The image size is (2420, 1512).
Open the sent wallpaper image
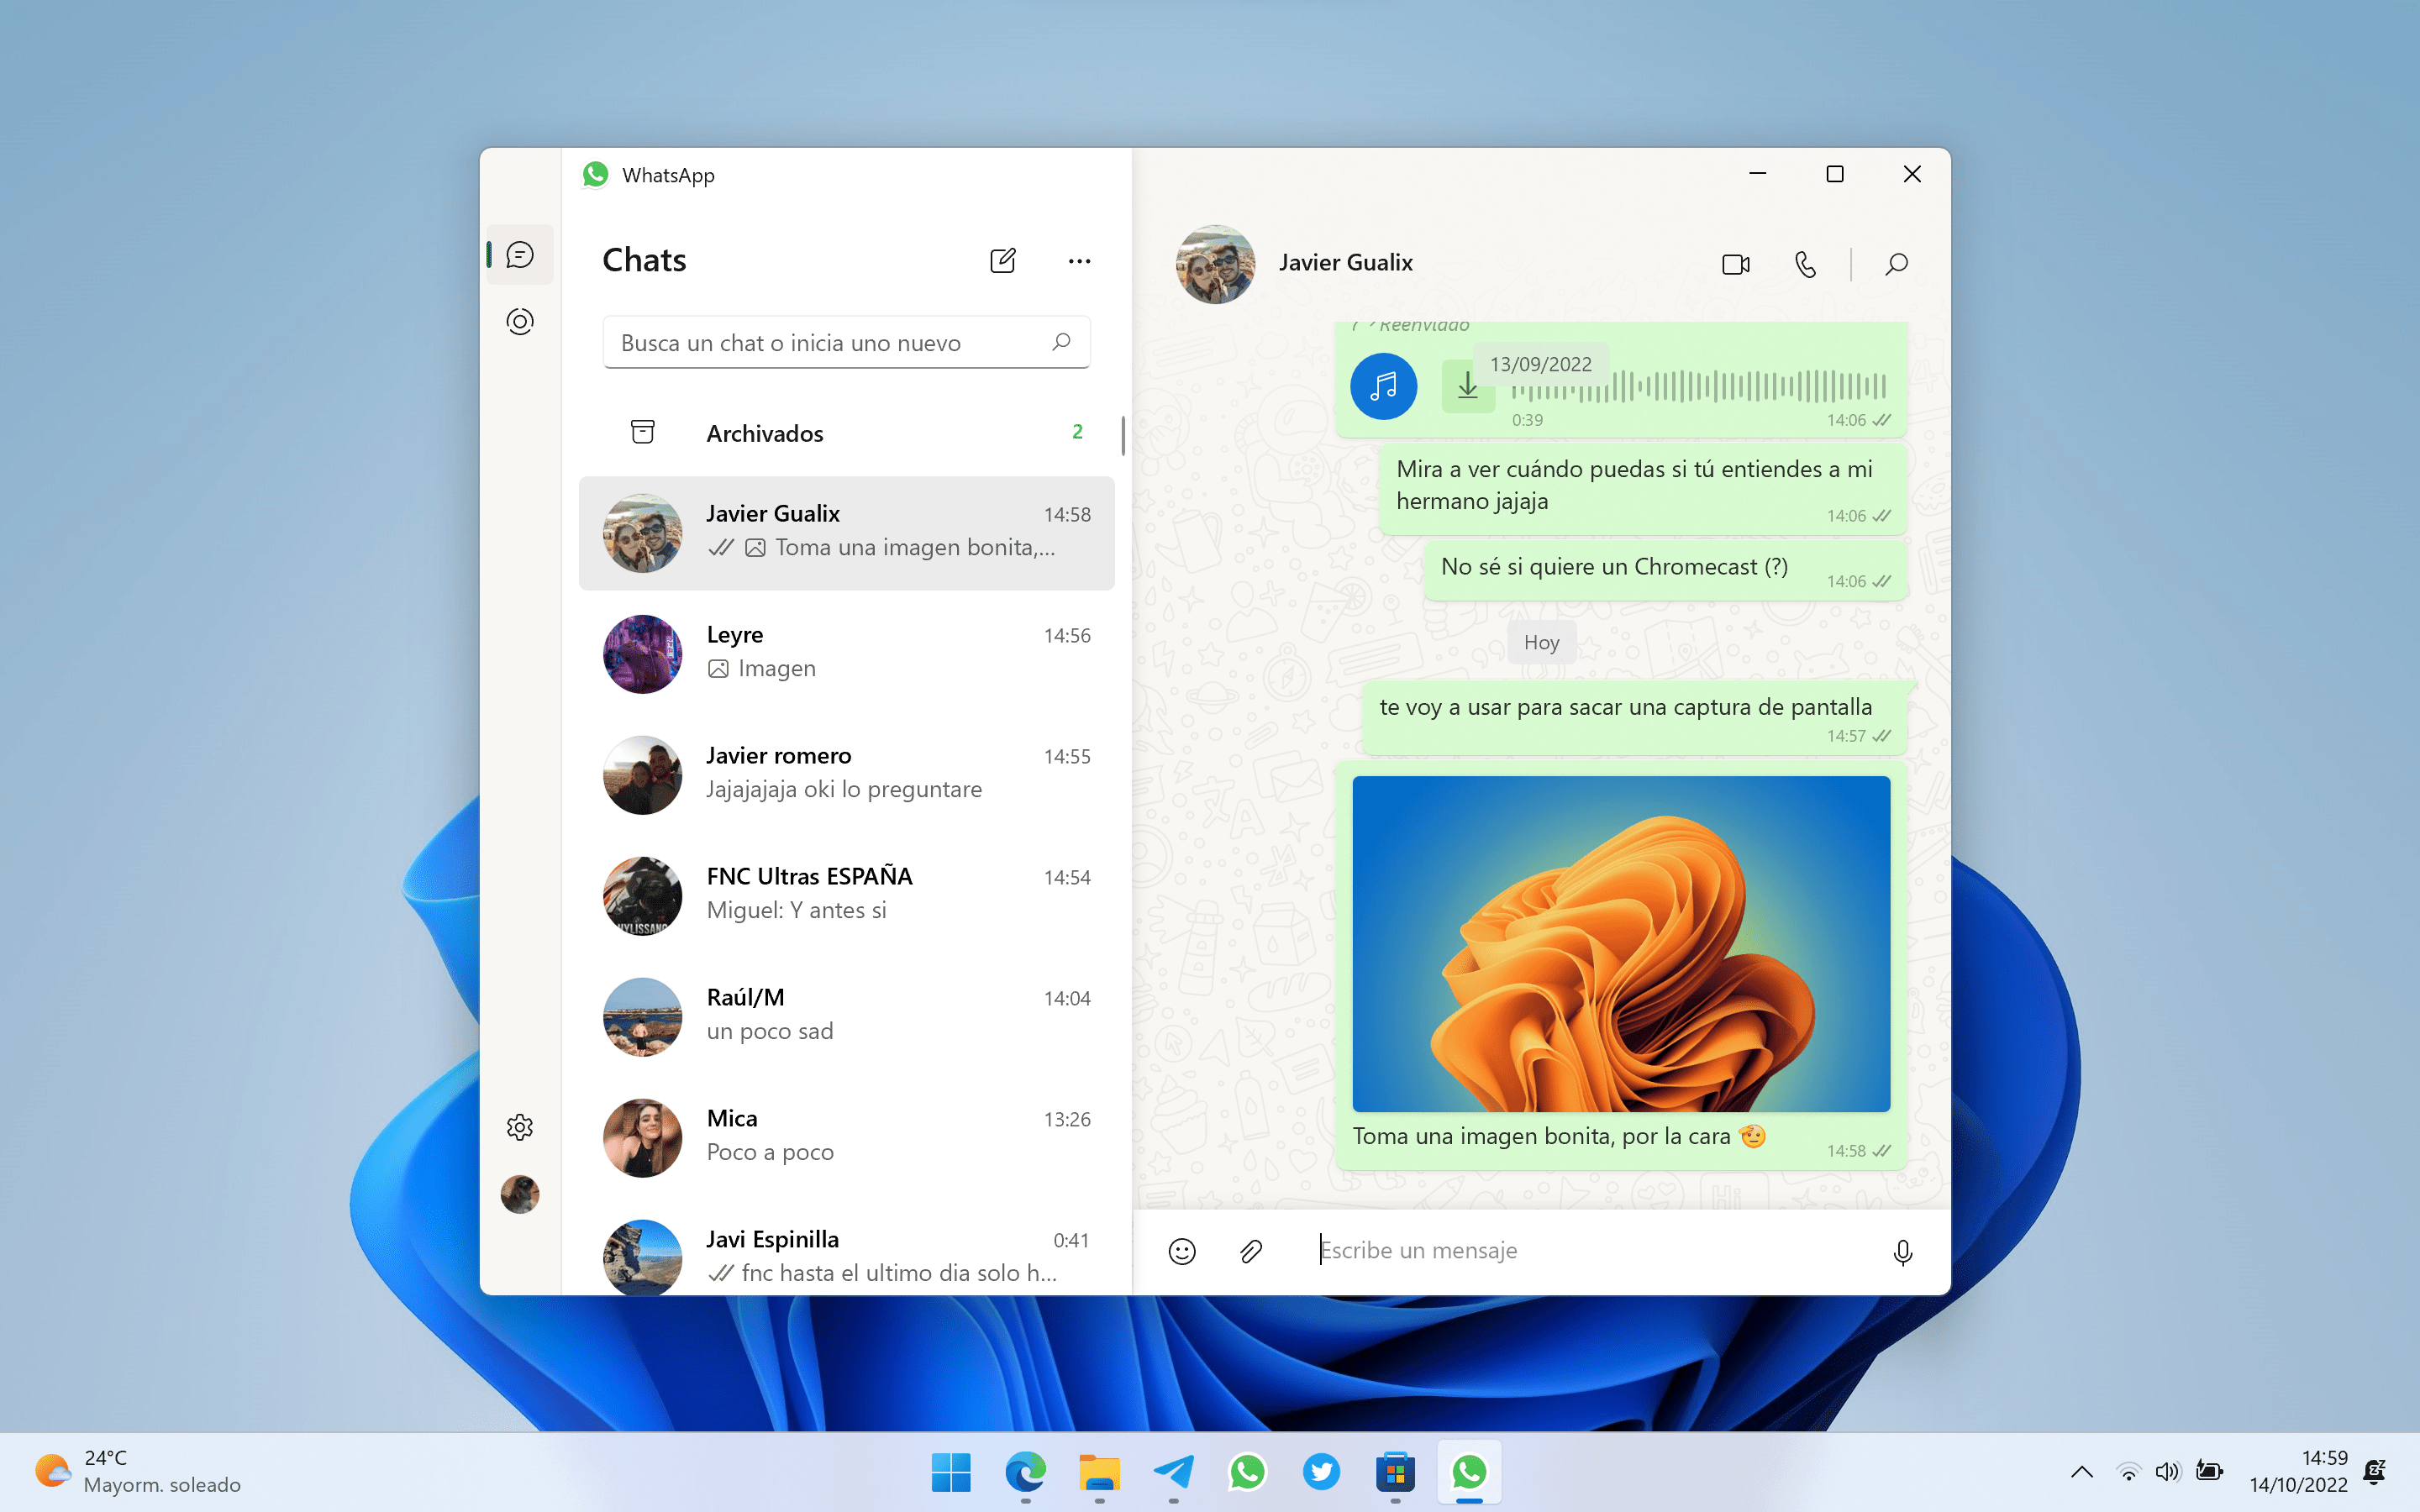coord(1620,943)
